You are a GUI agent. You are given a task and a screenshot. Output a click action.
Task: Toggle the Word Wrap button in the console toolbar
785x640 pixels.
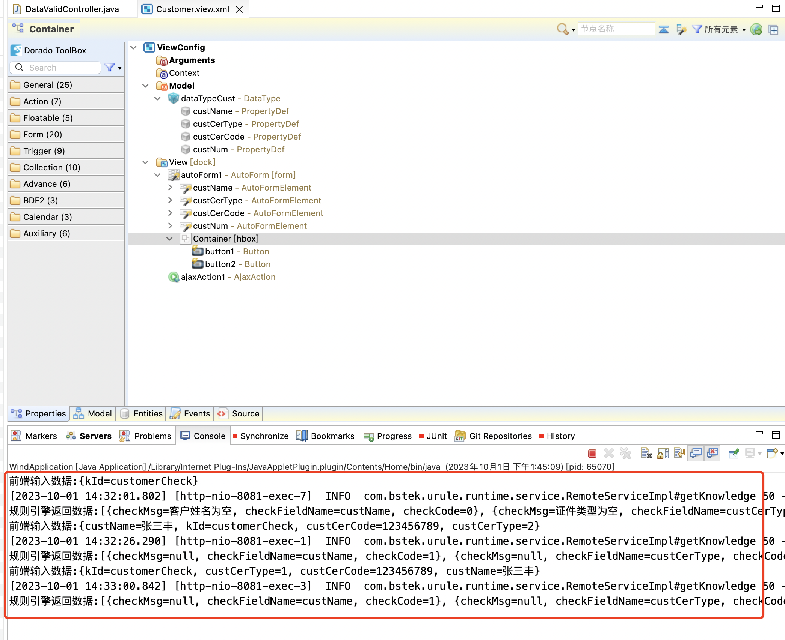coord(679,454)
